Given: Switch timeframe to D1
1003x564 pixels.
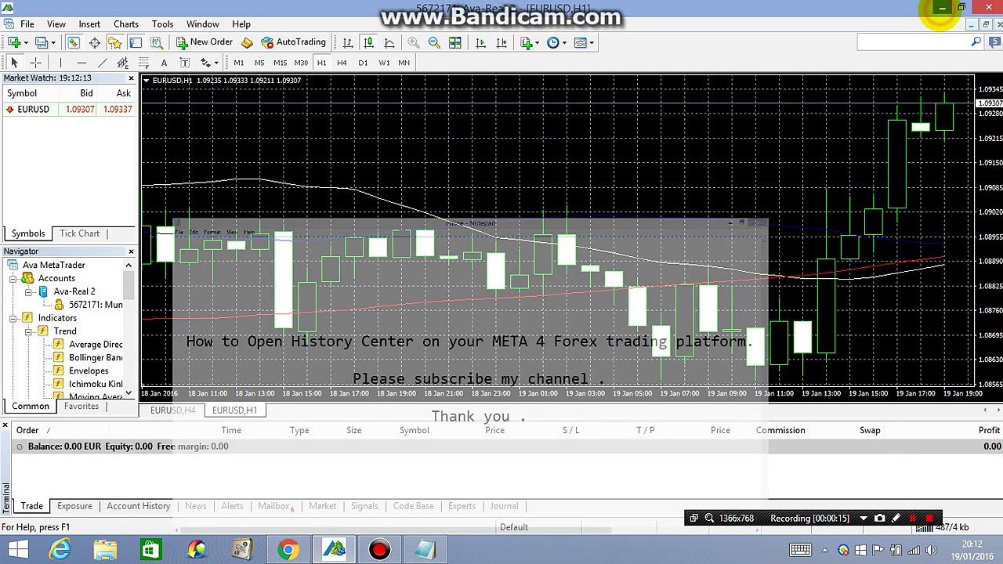Looking at the screenshot, I should (363, 63).
